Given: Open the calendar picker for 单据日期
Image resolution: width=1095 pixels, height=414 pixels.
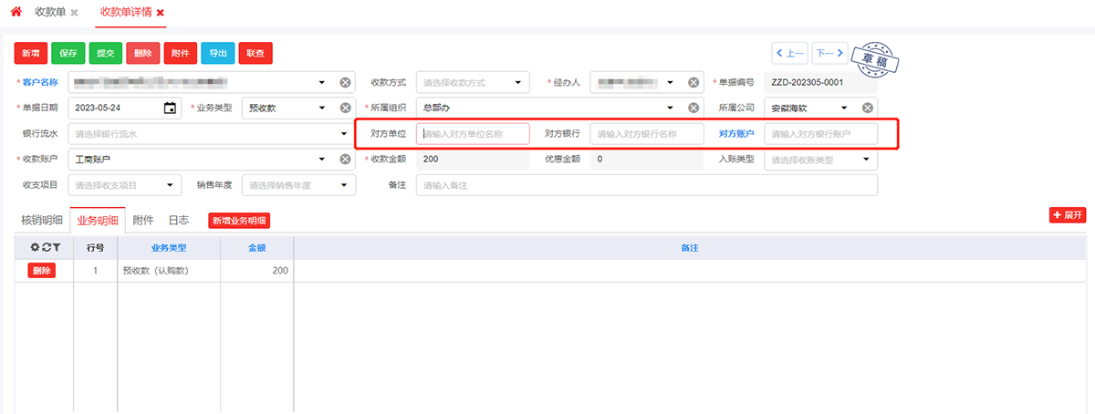Looking at the screenshot, I should point(170,108).
